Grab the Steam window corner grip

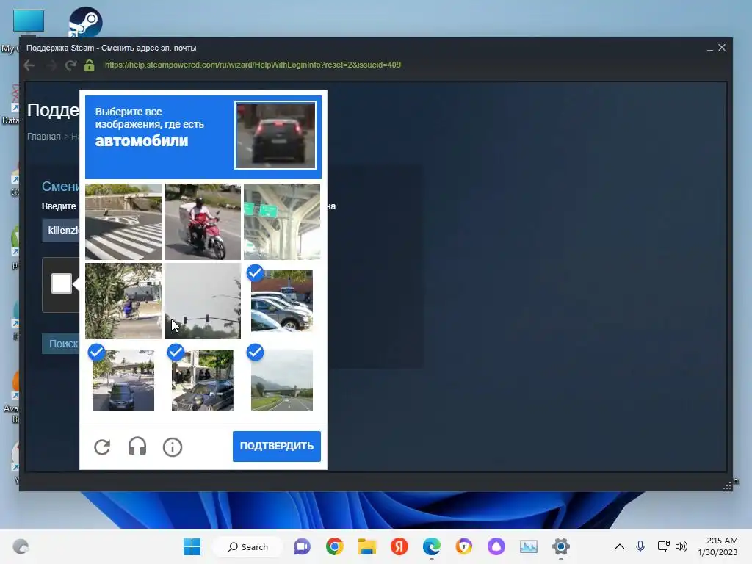pyautogui.click(x=728, y=486)
